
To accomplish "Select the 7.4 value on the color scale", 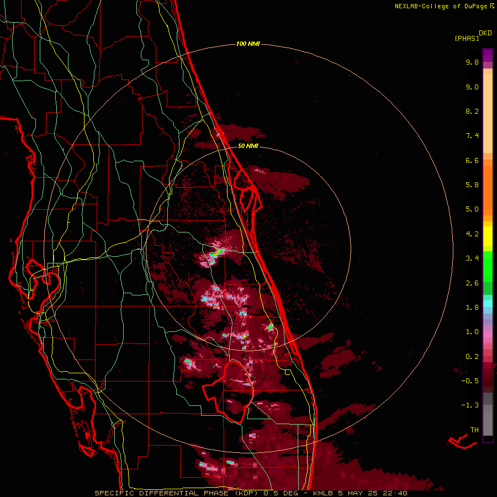I will 472,136.
